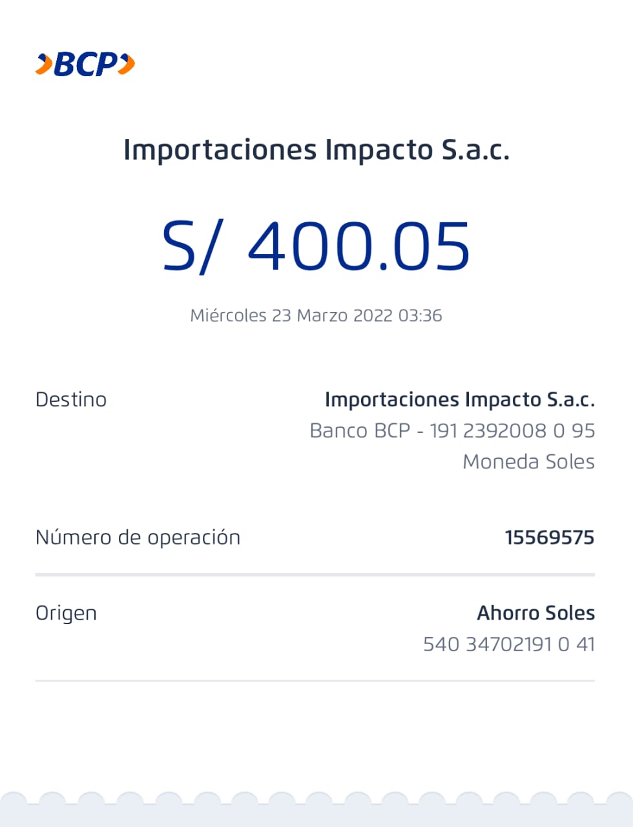
Task: Click the Miércoles 23 Marzo 2022 date
Action: [x=291, y=316]
